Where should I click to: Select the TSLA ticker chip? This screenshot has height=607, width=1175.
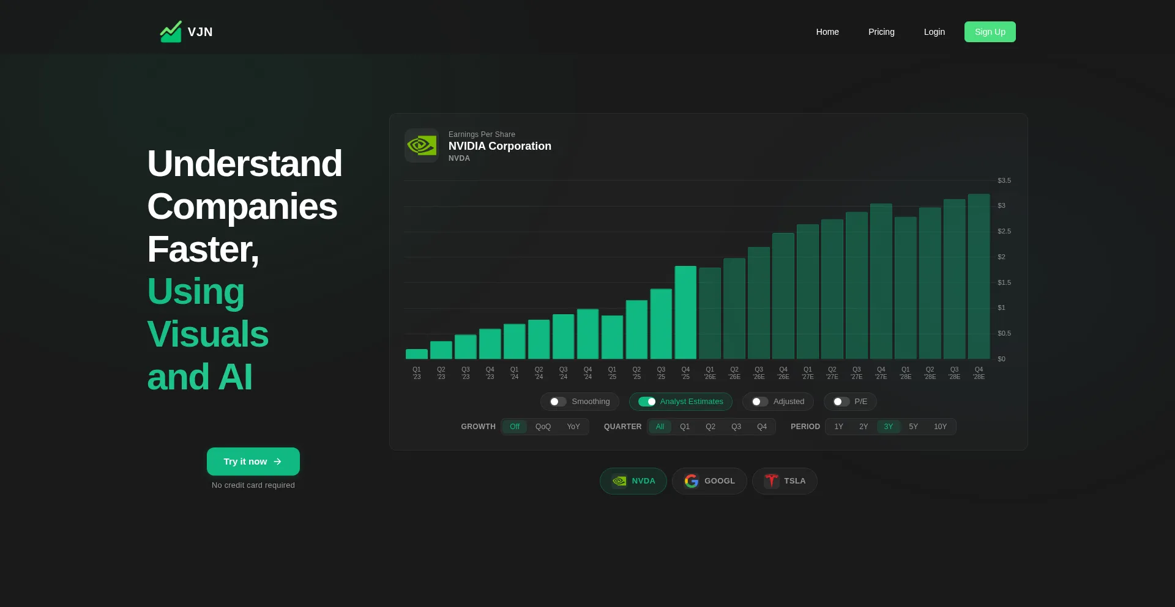pyautogui.click(x=785, y=481)
